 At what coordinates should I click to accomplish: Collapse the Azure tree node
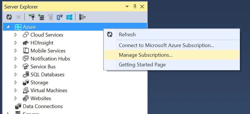(8, 27)
